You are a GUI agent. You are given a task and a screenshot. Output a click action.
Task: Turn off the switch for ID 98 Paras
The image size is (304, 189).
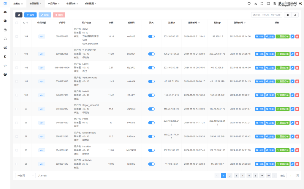(151, 123)
